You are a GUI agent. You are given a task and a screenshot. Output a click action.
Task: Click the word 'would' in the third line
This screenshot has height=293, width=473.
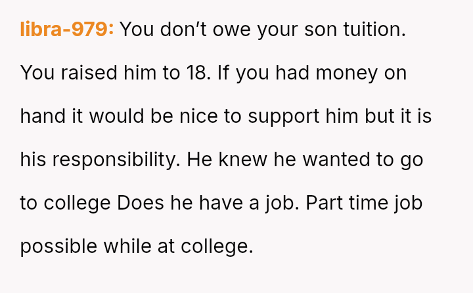(116, 116)
